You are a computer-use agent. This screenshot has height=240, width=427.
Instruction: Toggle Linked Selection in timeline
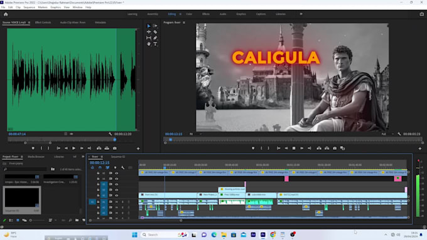pyautogui.click(x=107, y=168)
